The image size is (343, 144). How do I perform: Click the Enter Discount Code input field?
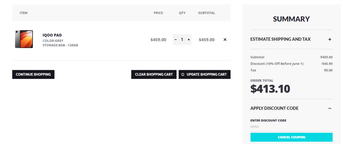[291, 127]
